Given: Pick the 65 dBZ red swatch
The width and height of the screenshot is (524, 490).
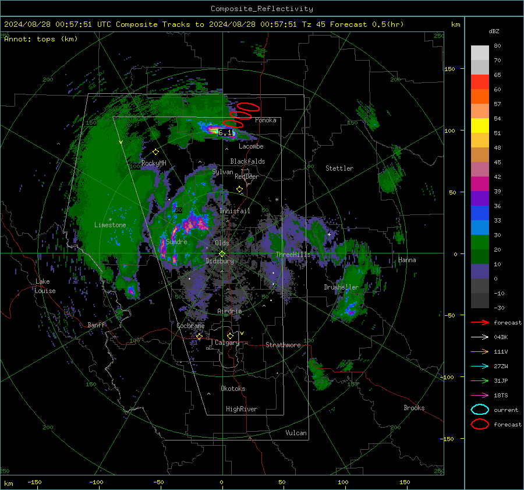Looking at the screenshot, I should tap(480, 82).
